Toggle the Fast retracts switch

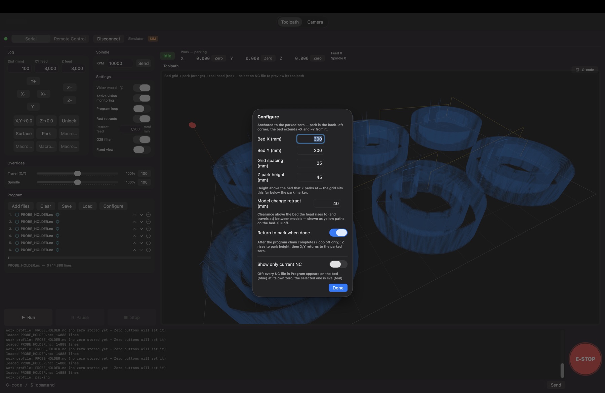(x=142, y=119)
